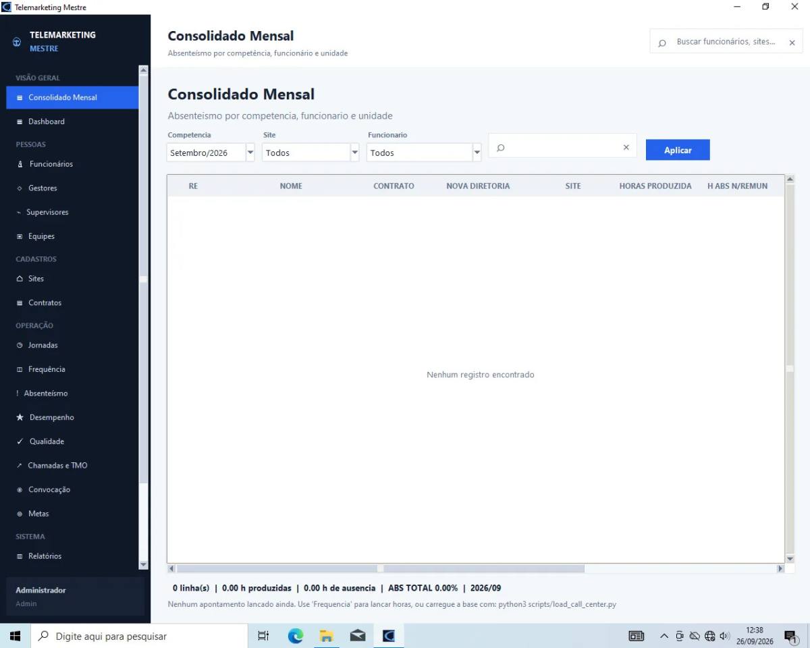Viewport: 810px width, 648px height.
Task: Click the magnifier icon in filter search
Action: (501, 147)
